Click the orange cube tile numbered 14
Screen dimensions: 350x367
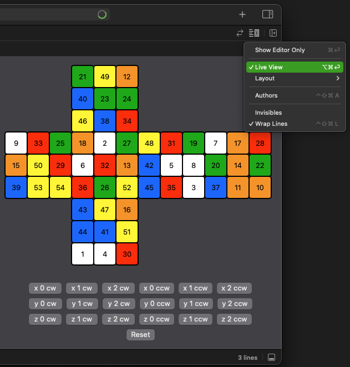click(238, 165)
